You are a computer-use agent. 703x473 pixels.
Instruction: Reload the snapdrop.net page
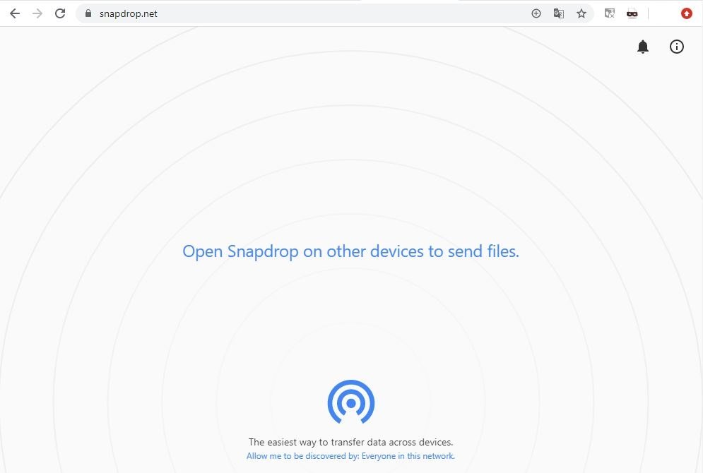[x=60, y=13]
